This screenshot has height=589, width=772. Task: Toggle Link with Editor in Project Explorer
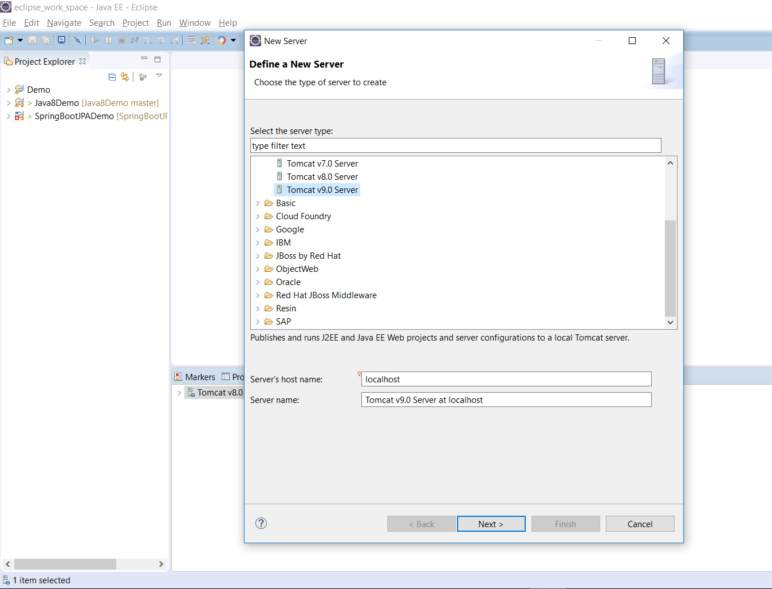(x=125, y=77)
